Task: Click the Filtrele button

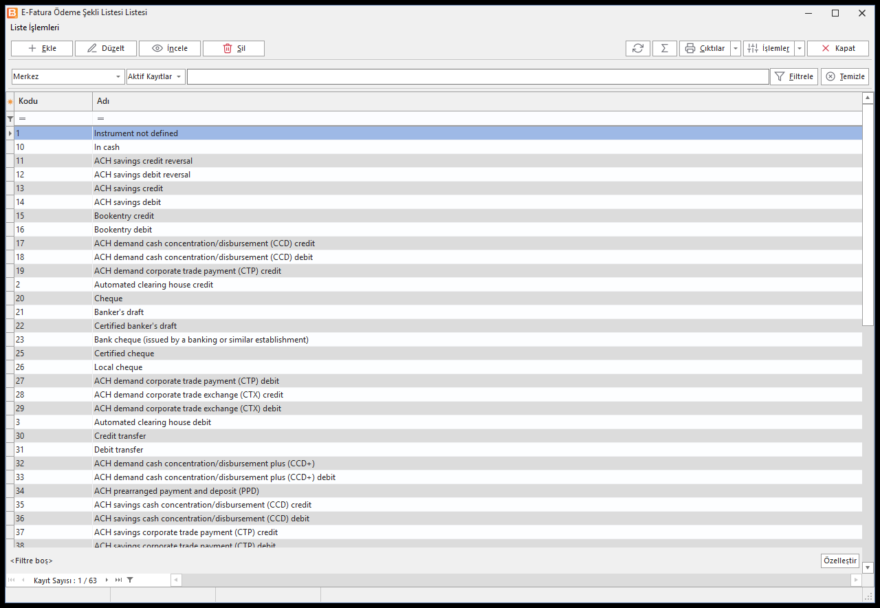Action: (x=794, y=76)
